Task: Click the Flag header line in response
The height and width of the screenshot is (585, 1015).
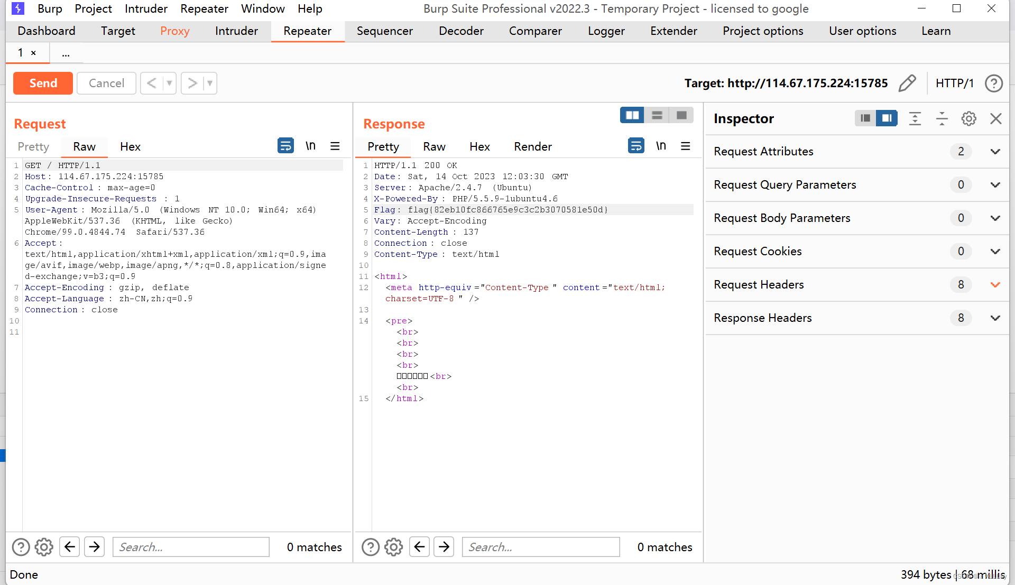Action: [x=533, y=210]
